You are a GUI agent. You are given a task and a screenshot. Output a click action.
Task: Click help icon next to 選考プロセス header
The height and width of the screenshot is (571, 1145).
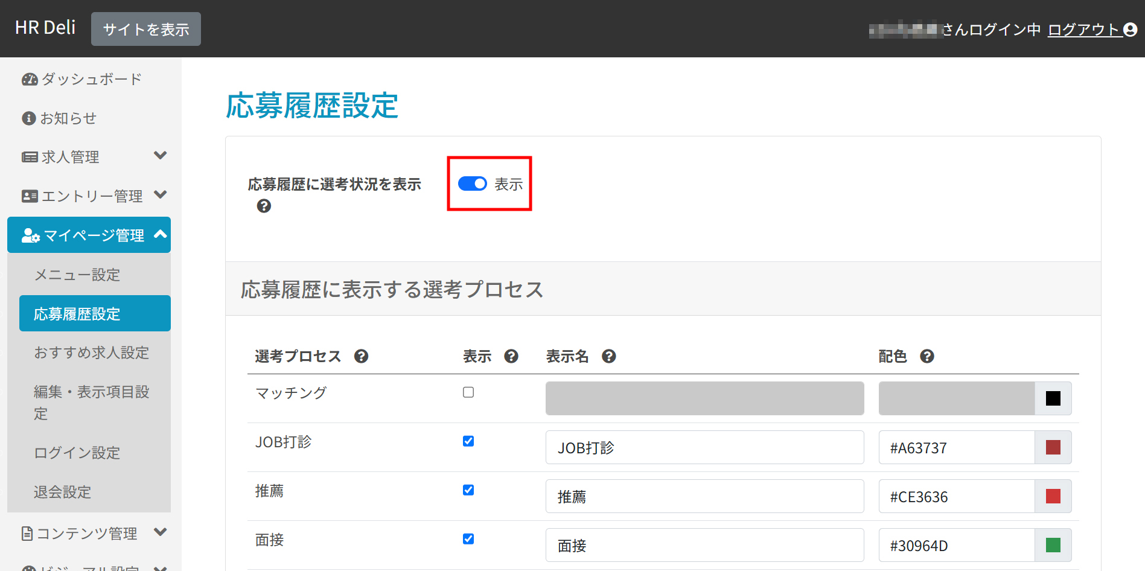click(361, 357)
